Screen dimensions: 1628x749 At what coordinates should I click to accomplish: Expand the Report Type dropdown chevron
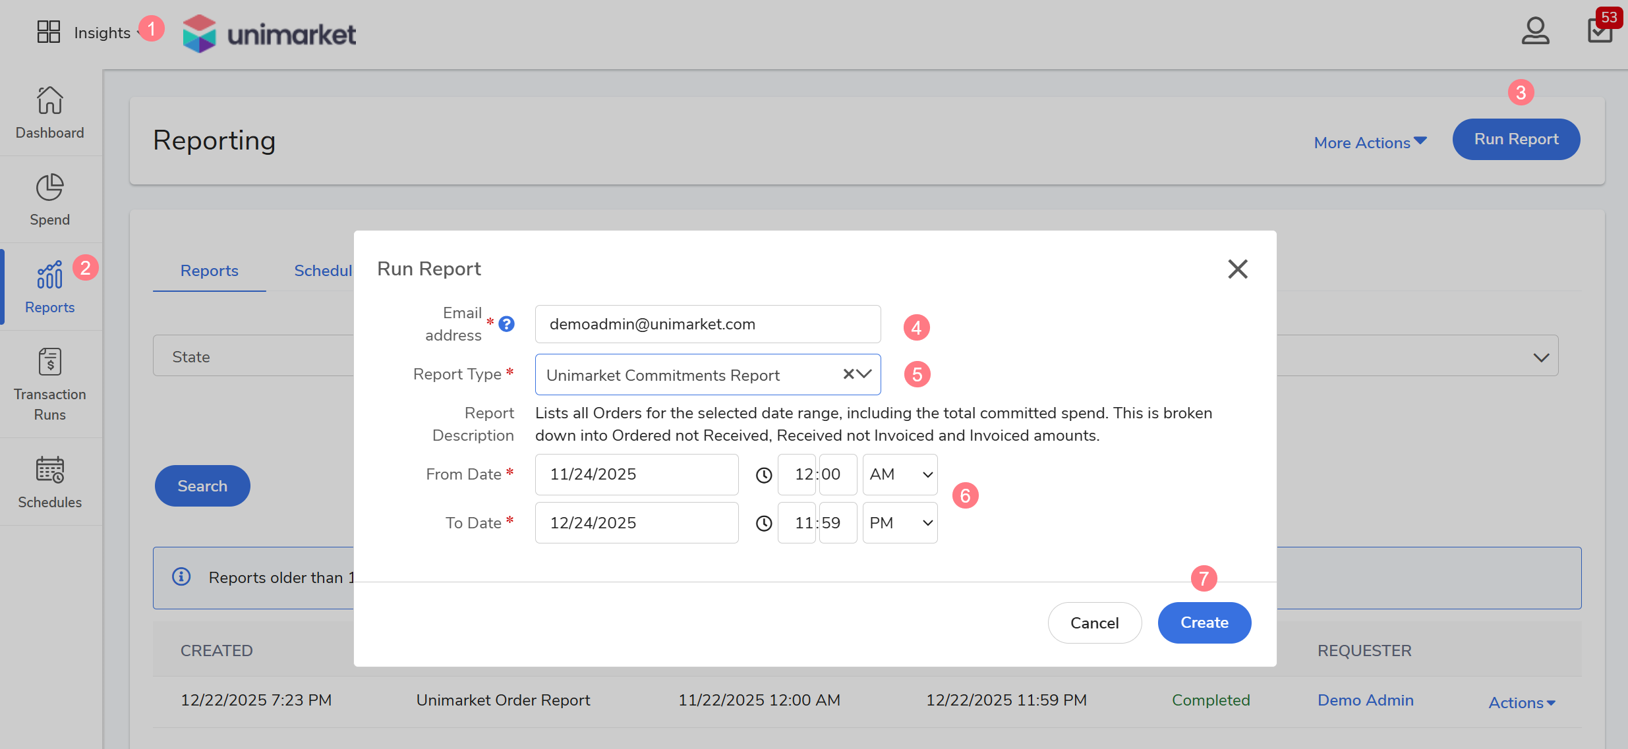865,374
